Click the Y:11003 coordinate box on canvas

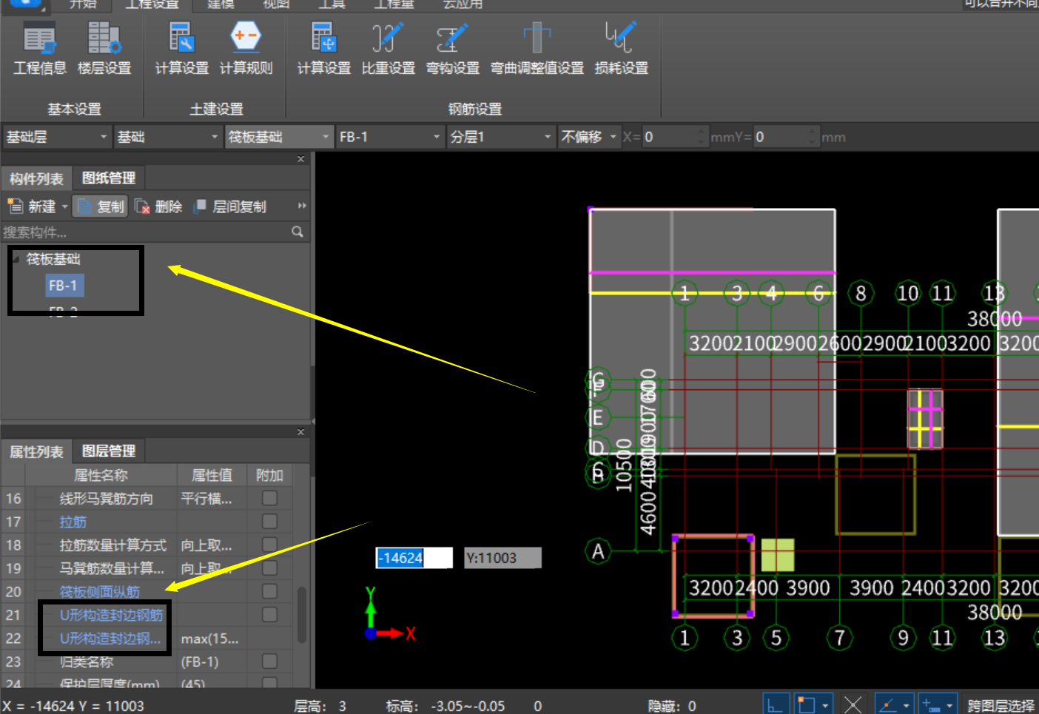[x=502, y=558]
